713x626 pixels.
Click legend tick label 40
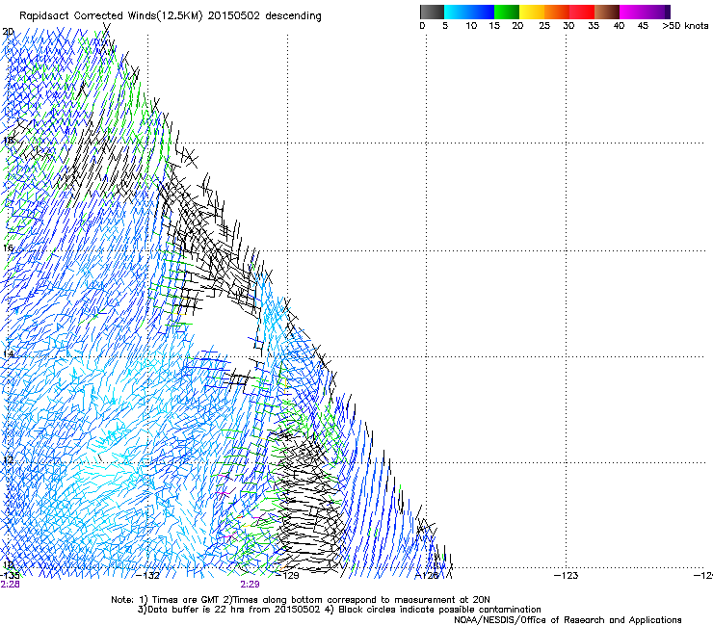pos(619,26)
